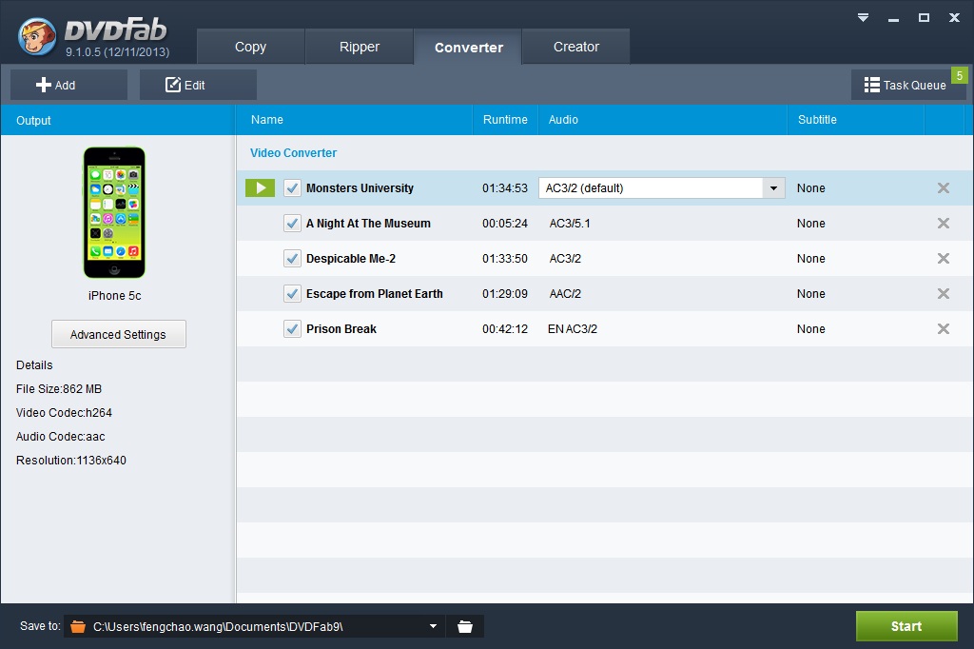Remove Escape from Planet Earth task
This screenshot has height=649, width=974.
943,293
